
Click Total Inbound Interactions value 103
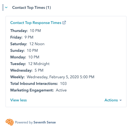tap(63, 83)
